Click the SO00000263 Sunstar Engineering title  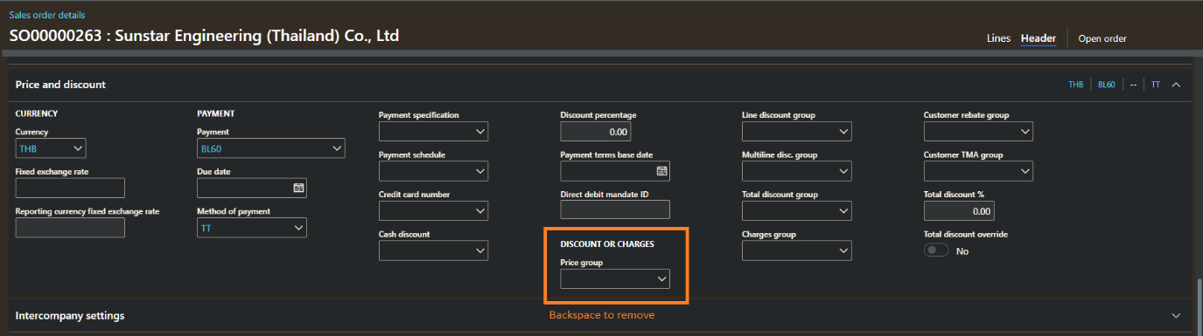pos(204,37)
